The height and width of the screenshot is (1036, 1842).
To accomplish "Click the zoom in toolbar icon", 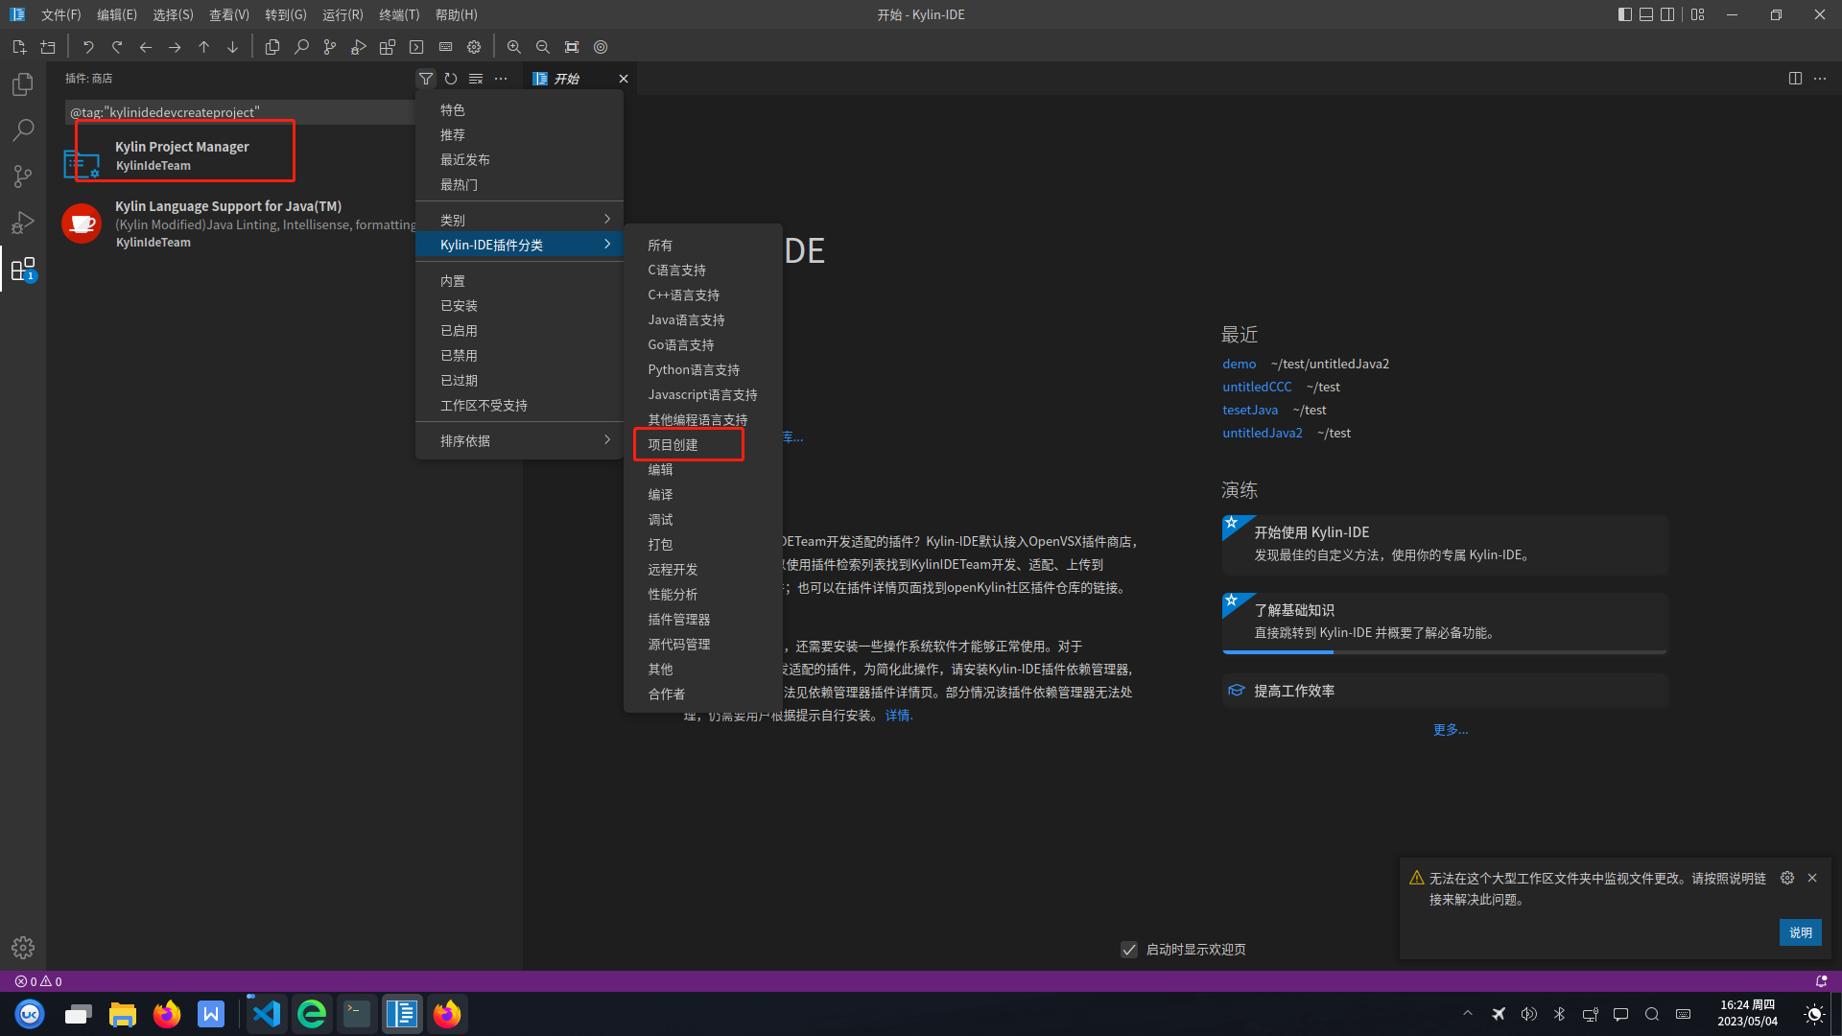I will pos(514,47).
